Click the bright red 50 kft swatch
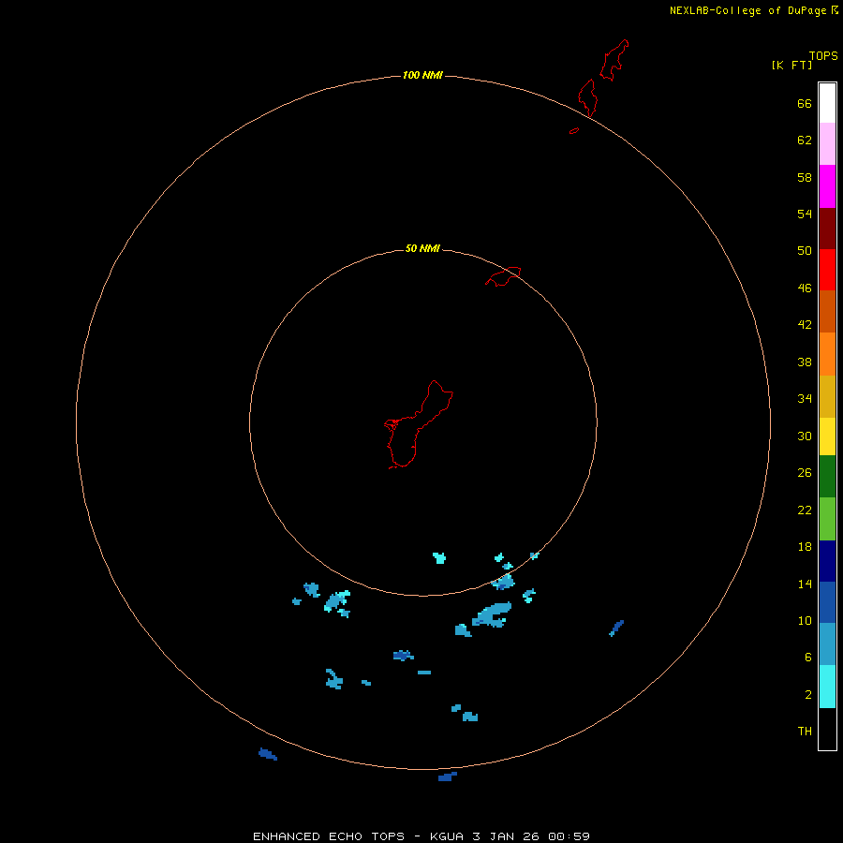The width and height of the screenshot is (843, 843). point(827,270)
